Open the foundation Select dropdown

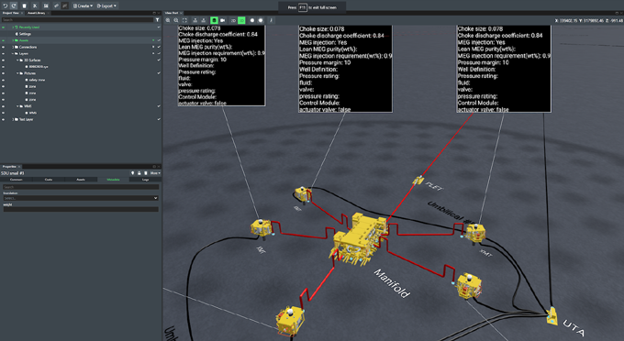tap(81, 198)
